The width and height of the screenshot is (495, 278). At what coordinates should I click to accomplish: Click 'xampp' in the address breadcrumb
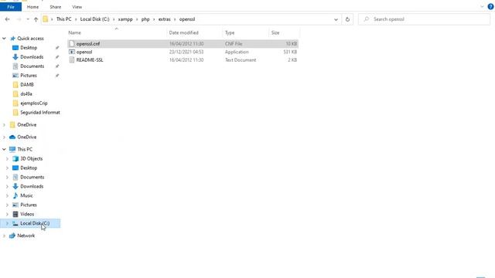125,19
